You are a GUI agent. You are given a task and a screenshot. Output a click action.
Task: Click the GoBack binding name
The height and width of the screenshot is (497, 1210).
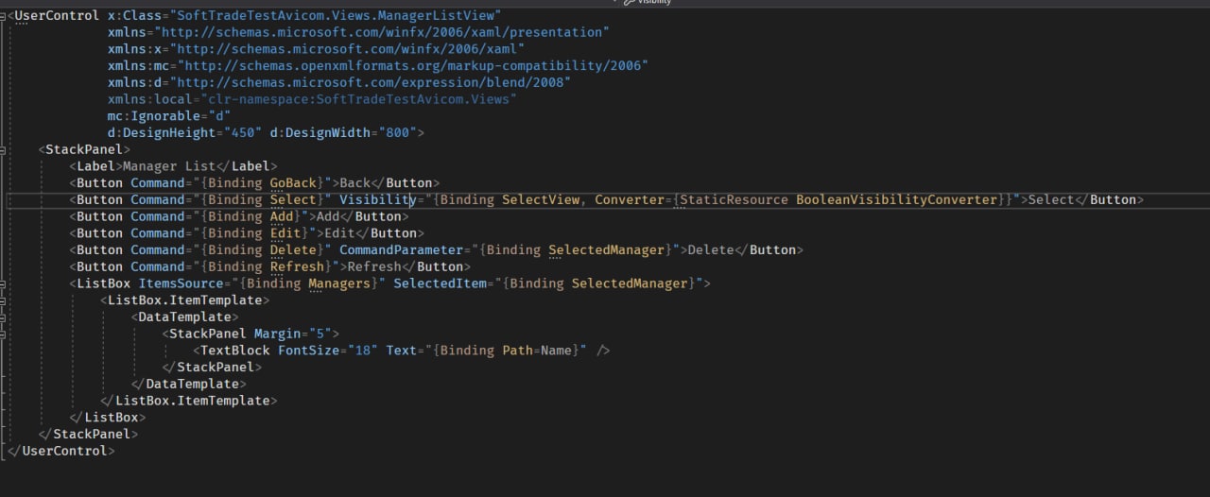(293, 183)
